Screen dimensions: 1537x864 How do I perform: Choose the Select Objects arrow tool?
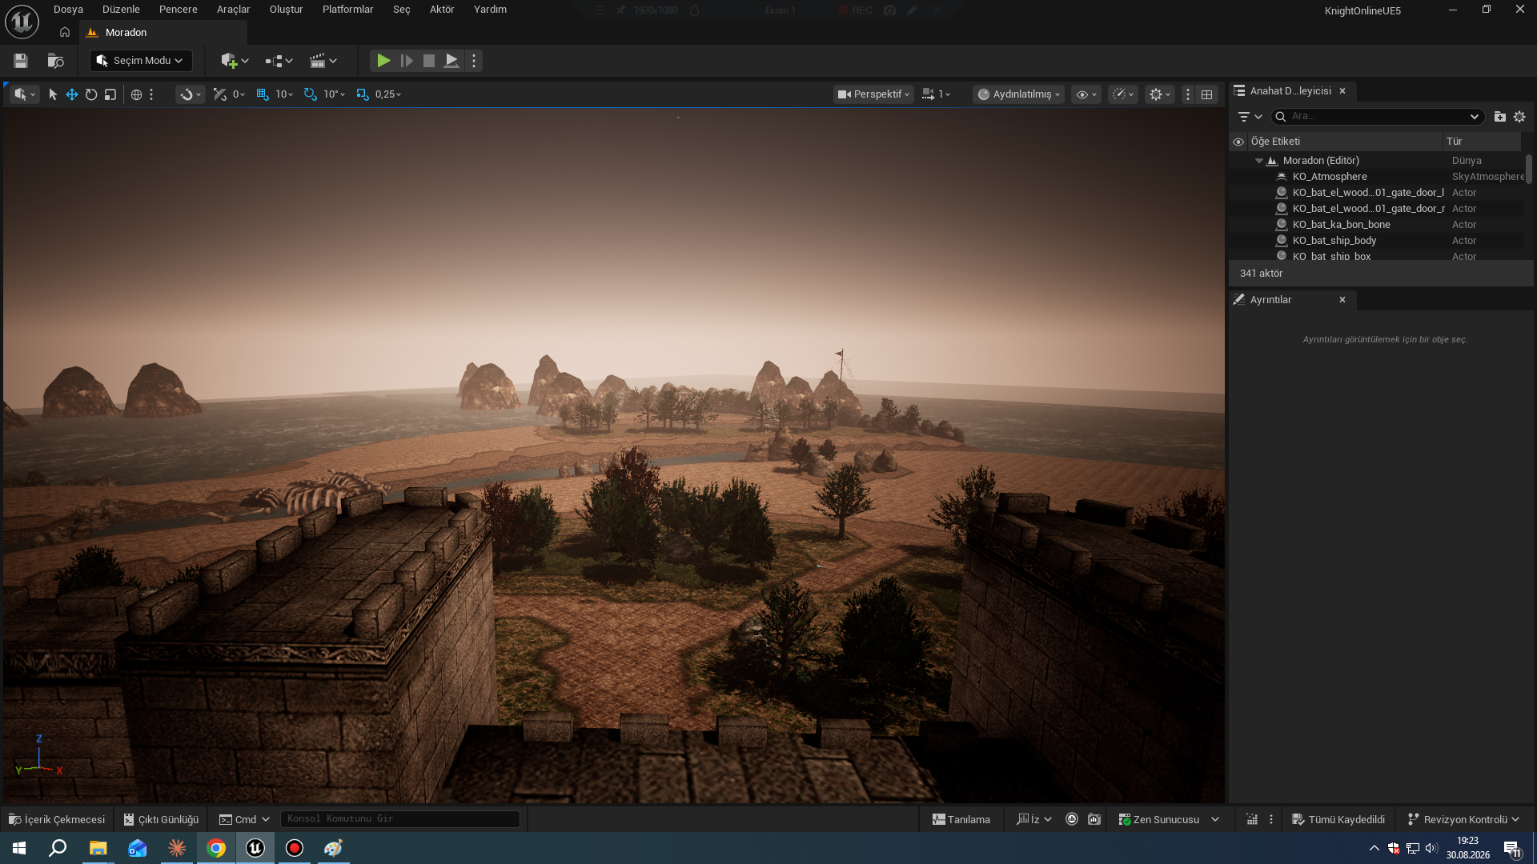pos(53,94)
